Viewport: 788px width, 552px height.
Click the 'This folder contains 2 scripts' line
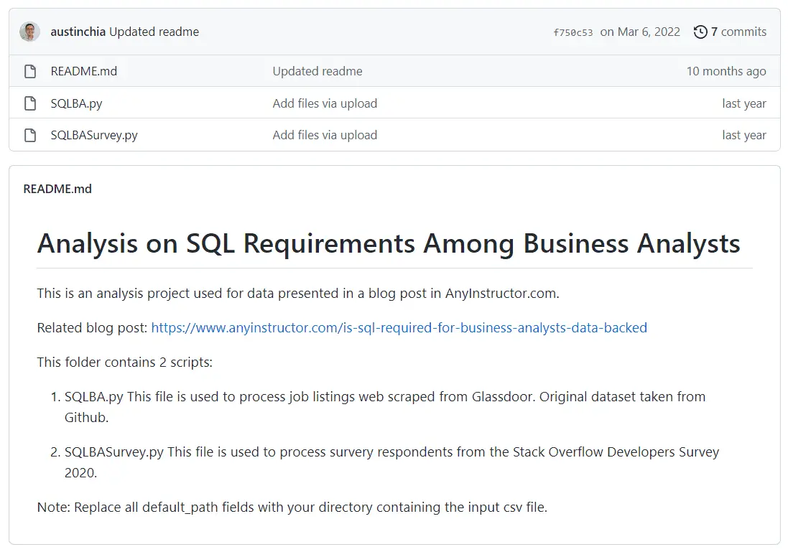click(x=125, y=362)
